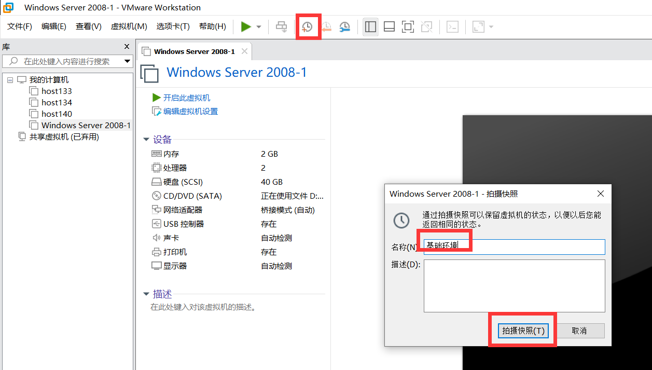Select host133 in the library

57,91
